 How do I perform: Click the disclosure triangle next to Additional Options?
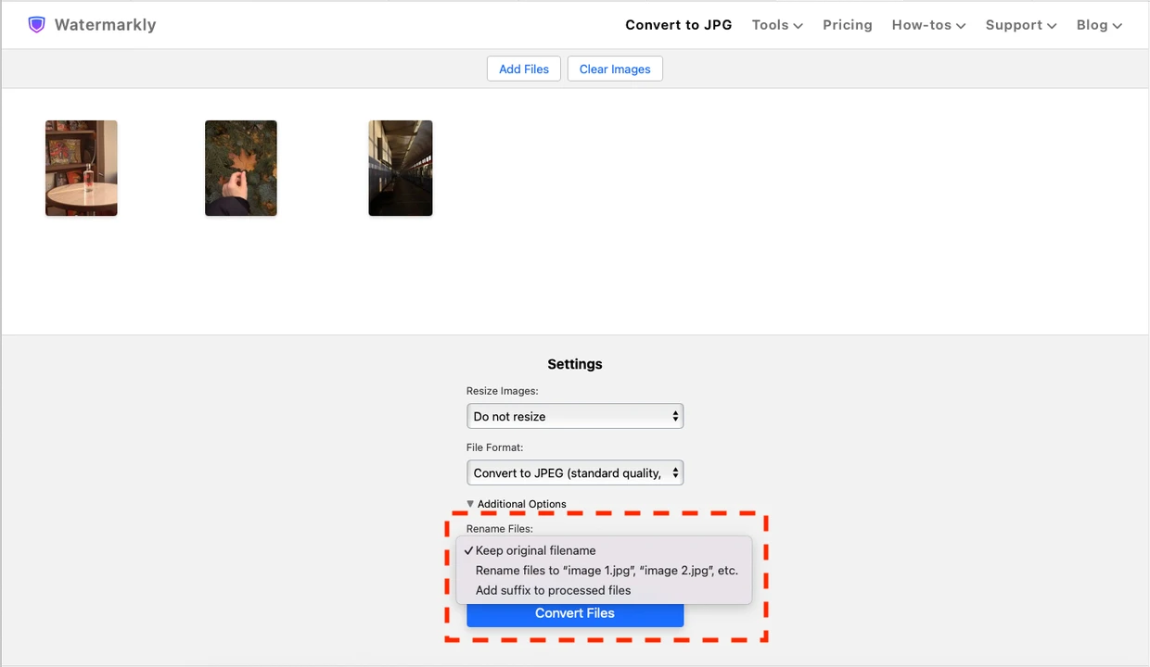click(470, 503)
